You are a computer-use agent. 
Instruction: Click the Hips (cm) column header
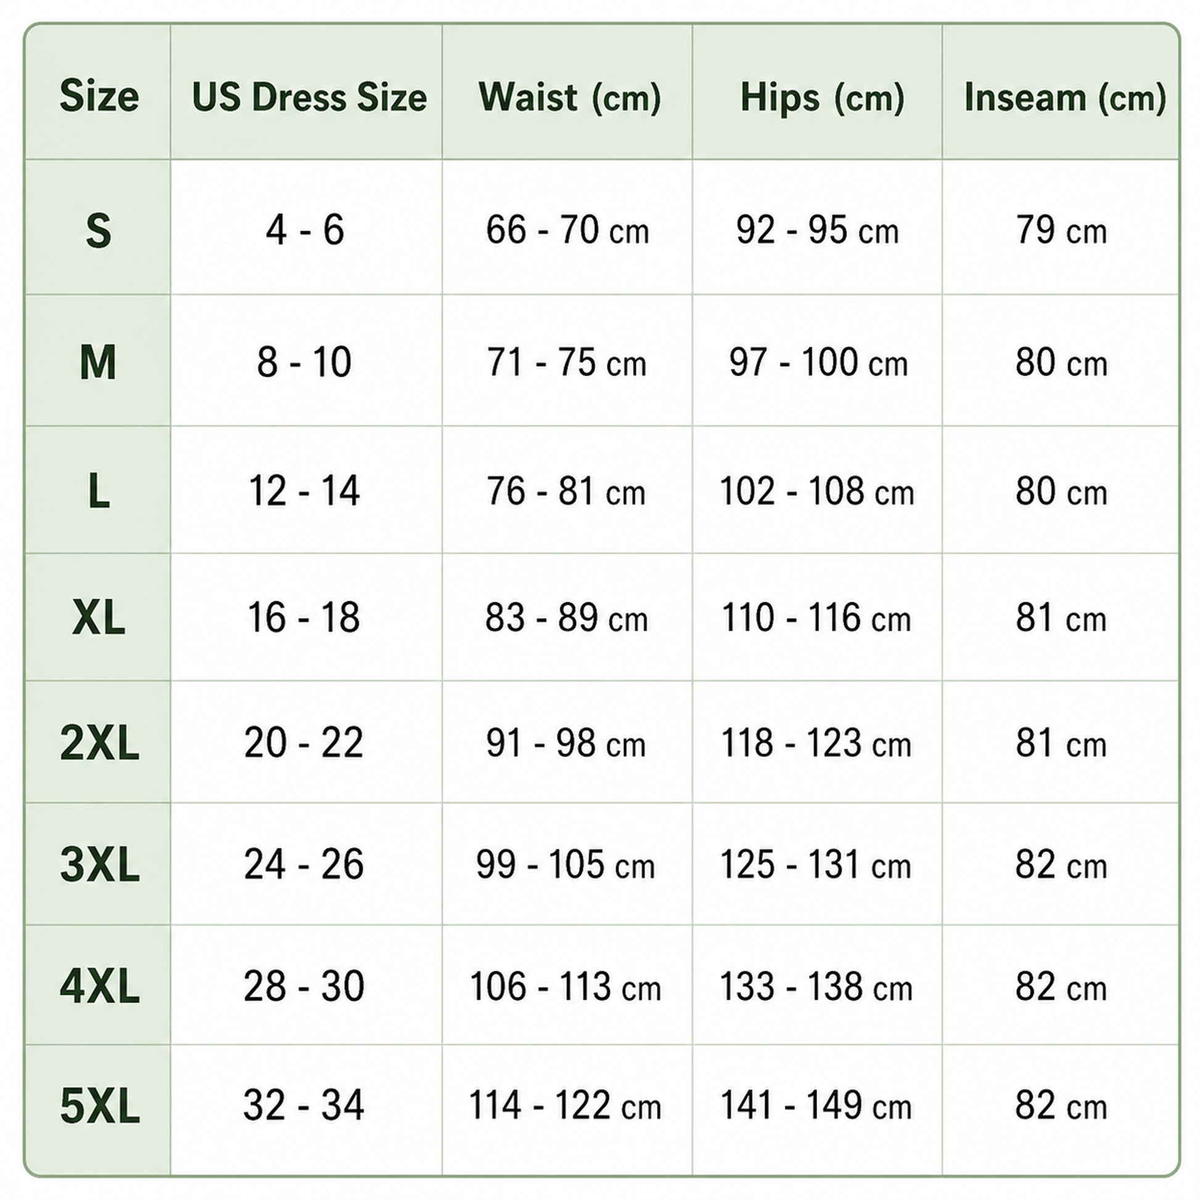(823, 97)
